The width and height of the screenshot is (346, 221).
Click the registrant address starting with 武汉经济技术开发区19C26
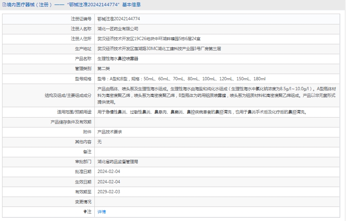point(149,39)
